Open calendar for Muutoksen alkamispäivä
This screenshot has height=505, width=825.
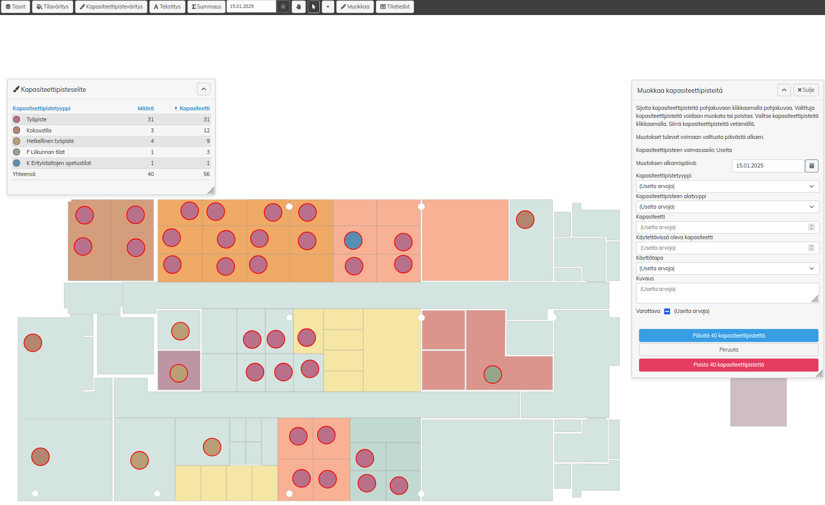811,165
